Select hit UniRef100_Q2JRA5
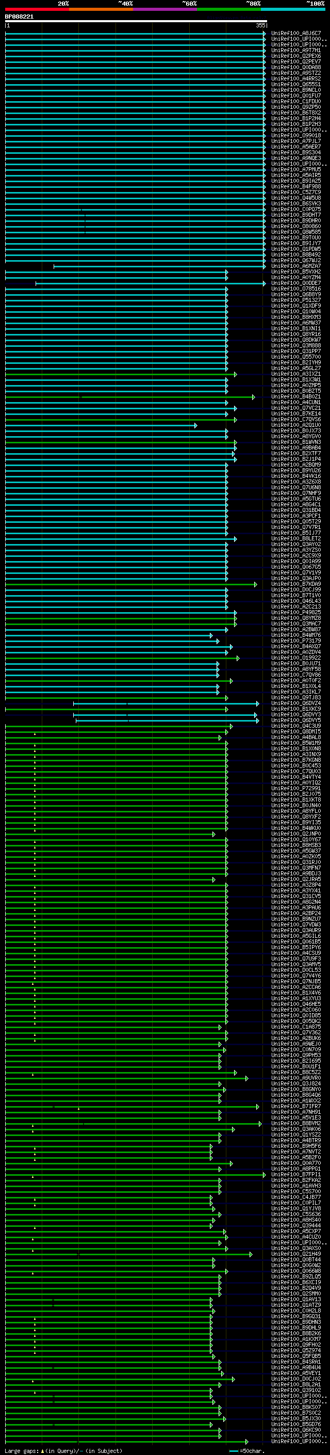The width and height of the screenshot is (330, 1455). point(296,879)
